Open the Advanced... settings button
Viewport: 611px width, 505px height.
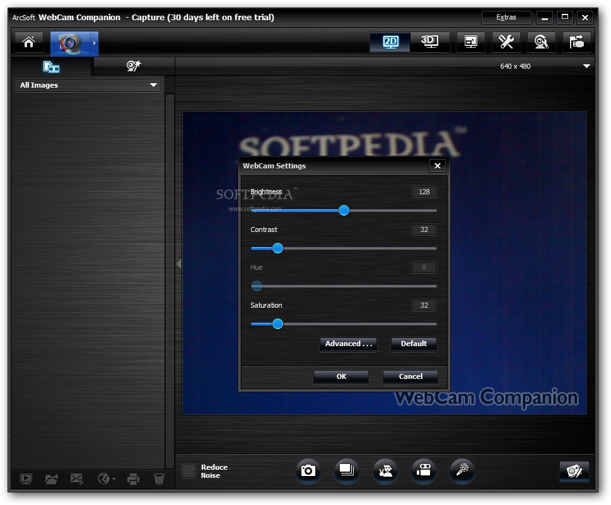(348, 344)
